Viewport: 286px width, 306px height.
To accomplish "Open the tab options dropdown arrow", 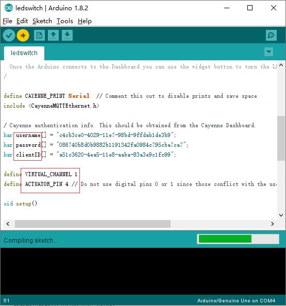I will (268, 52).
